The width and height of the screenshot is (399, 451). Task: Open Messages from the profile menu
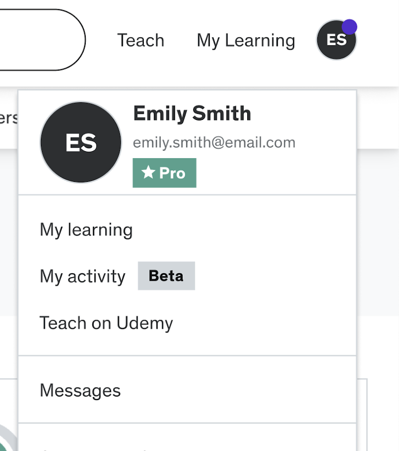(80, 391)
